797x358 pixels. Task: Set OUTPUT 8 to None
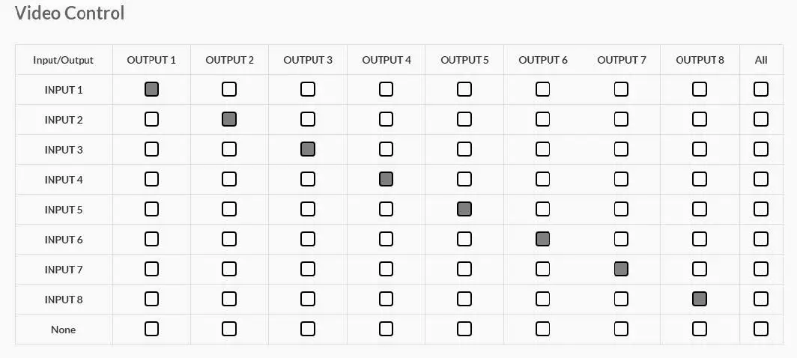click(x=700, y=329)
